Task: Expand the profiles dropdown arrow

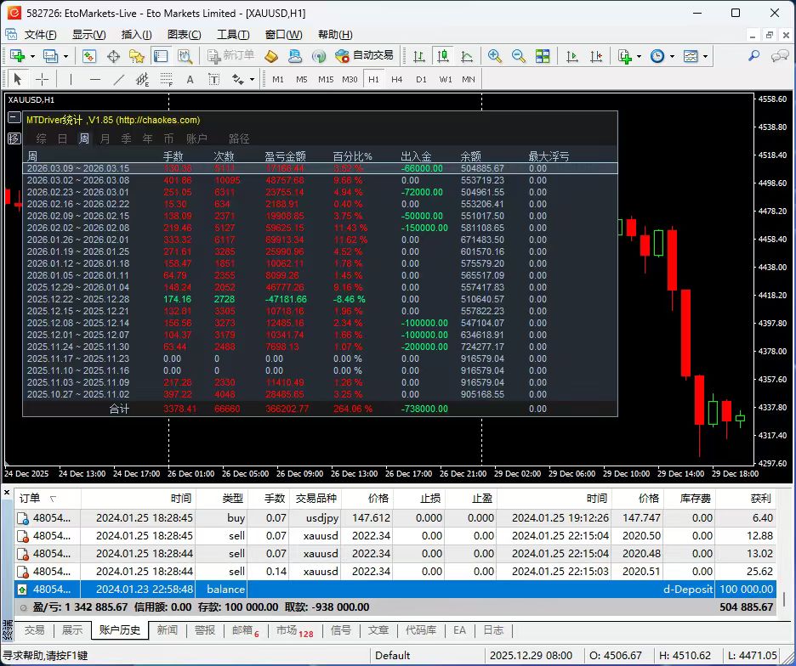Action: point(65,56)
